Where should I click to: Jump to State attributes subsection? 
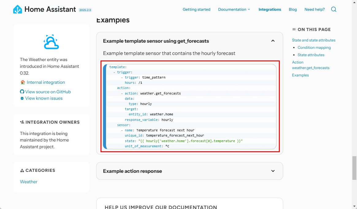[x=311, y=55]
